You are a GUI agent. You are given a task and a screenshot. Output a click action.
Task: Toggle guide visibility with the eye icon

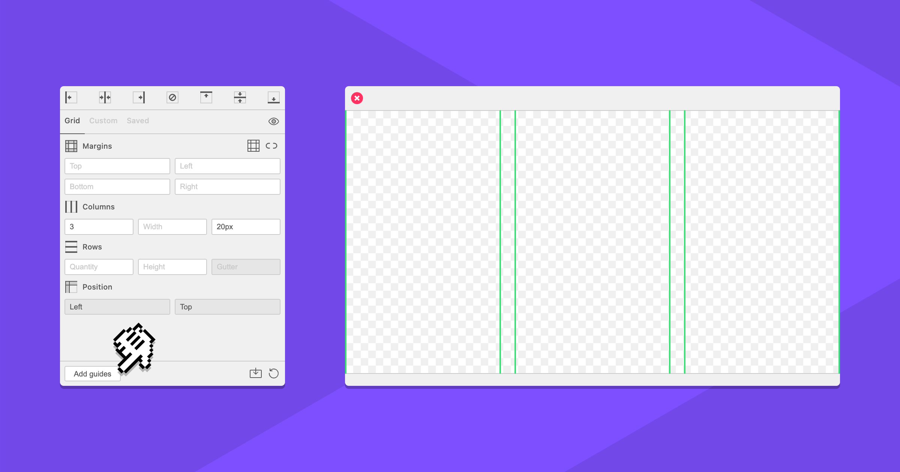[273, 121]
